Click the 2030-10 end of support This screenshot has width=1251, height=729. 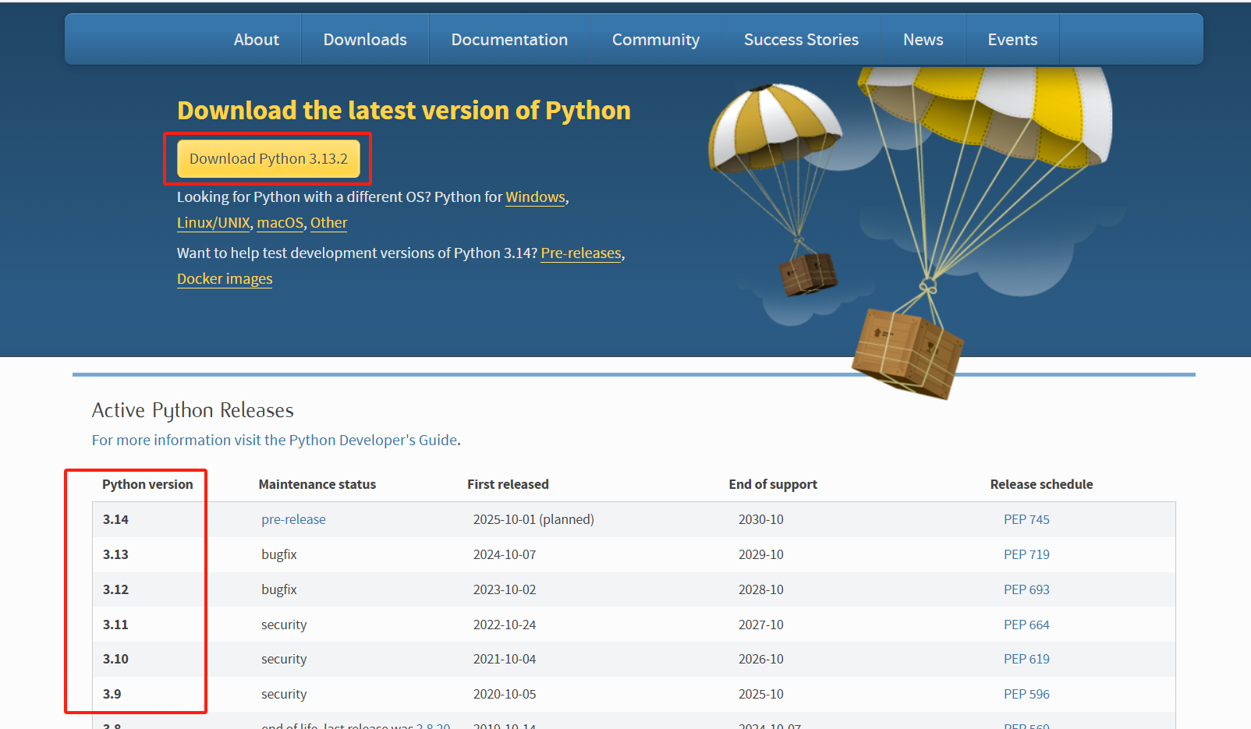[x=761, y=519]
